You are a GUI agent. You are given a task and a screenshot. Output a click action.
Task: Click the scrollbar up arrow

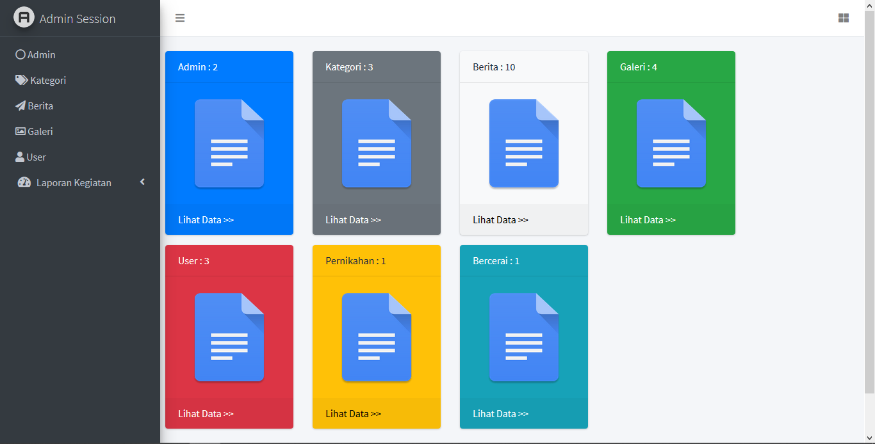coord(869,5)
